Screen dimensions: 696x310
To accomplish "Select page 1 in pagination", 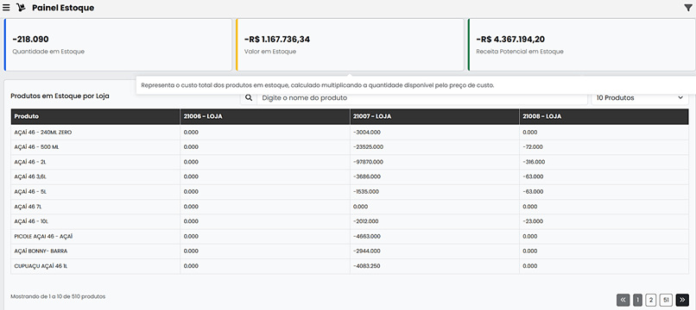I will (x=637, y=300).
